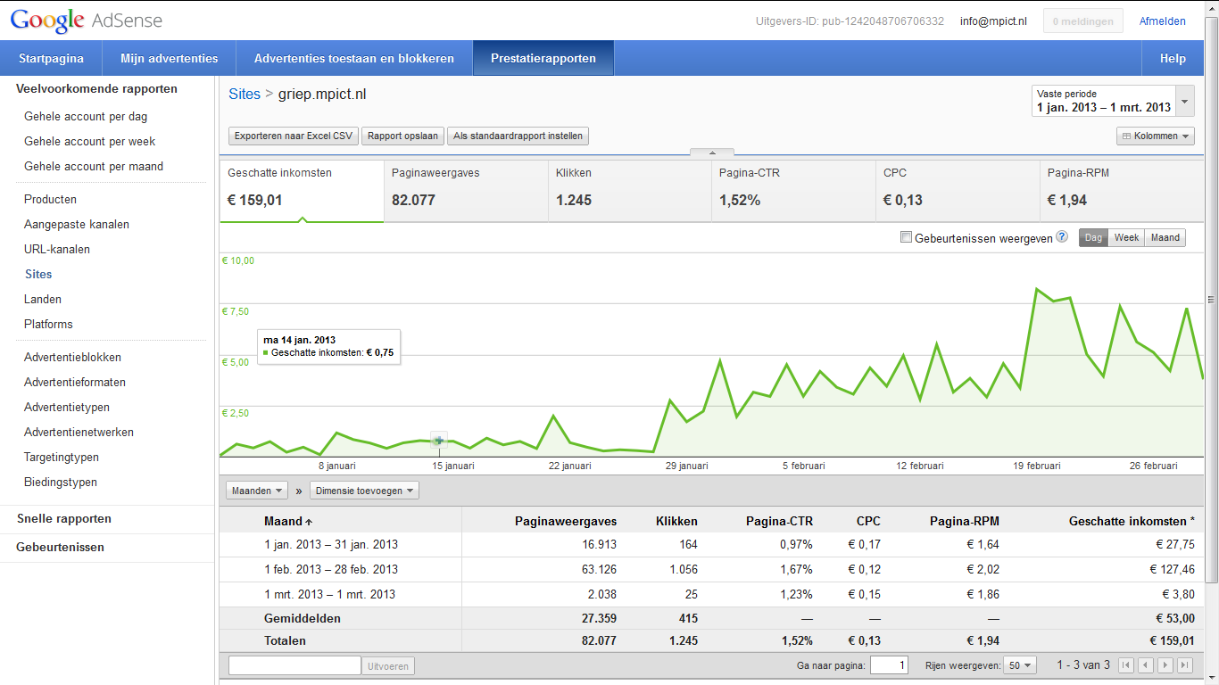Viewport: 1219px width, 685px height.
Task: Expand the Snelle rapporten section
Action: pos(64,518)
